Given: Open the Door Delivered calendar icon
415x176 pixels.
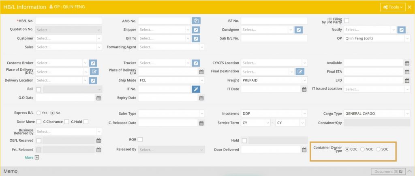Looking at the screenshot, I should click(304, 150).
